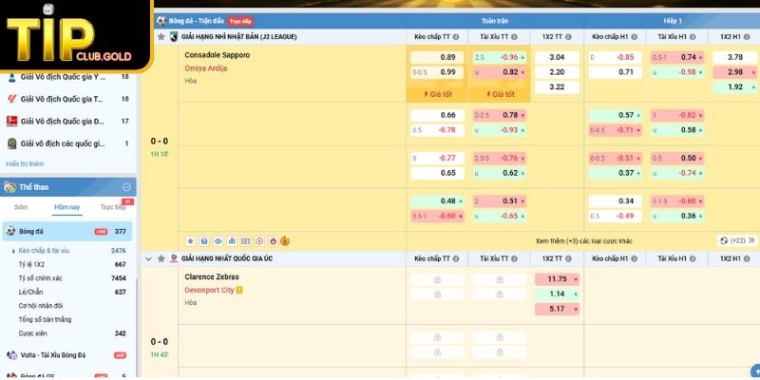
Task: Favorite the Consadole Sapporo match with star icon
Action: [x=189, y=241]
